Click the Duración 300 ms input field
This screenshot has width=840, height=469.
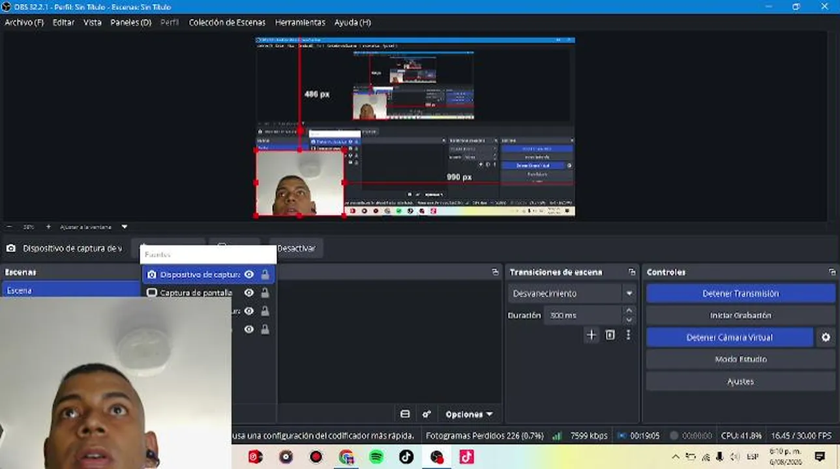click(582, 315)
